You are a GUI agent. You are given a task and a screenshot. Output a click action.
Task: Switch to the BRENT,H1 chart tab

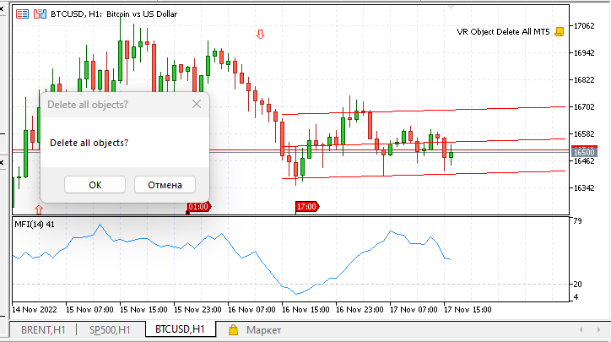tap(43, 329)
